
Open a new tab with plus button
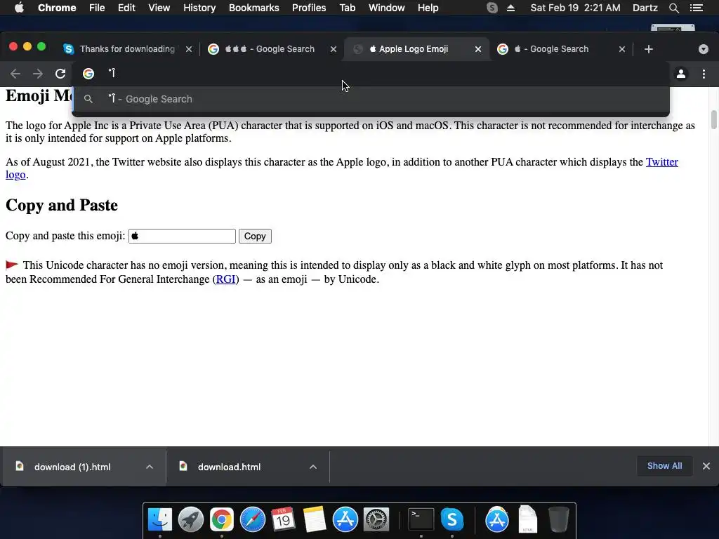coord(648,49)
